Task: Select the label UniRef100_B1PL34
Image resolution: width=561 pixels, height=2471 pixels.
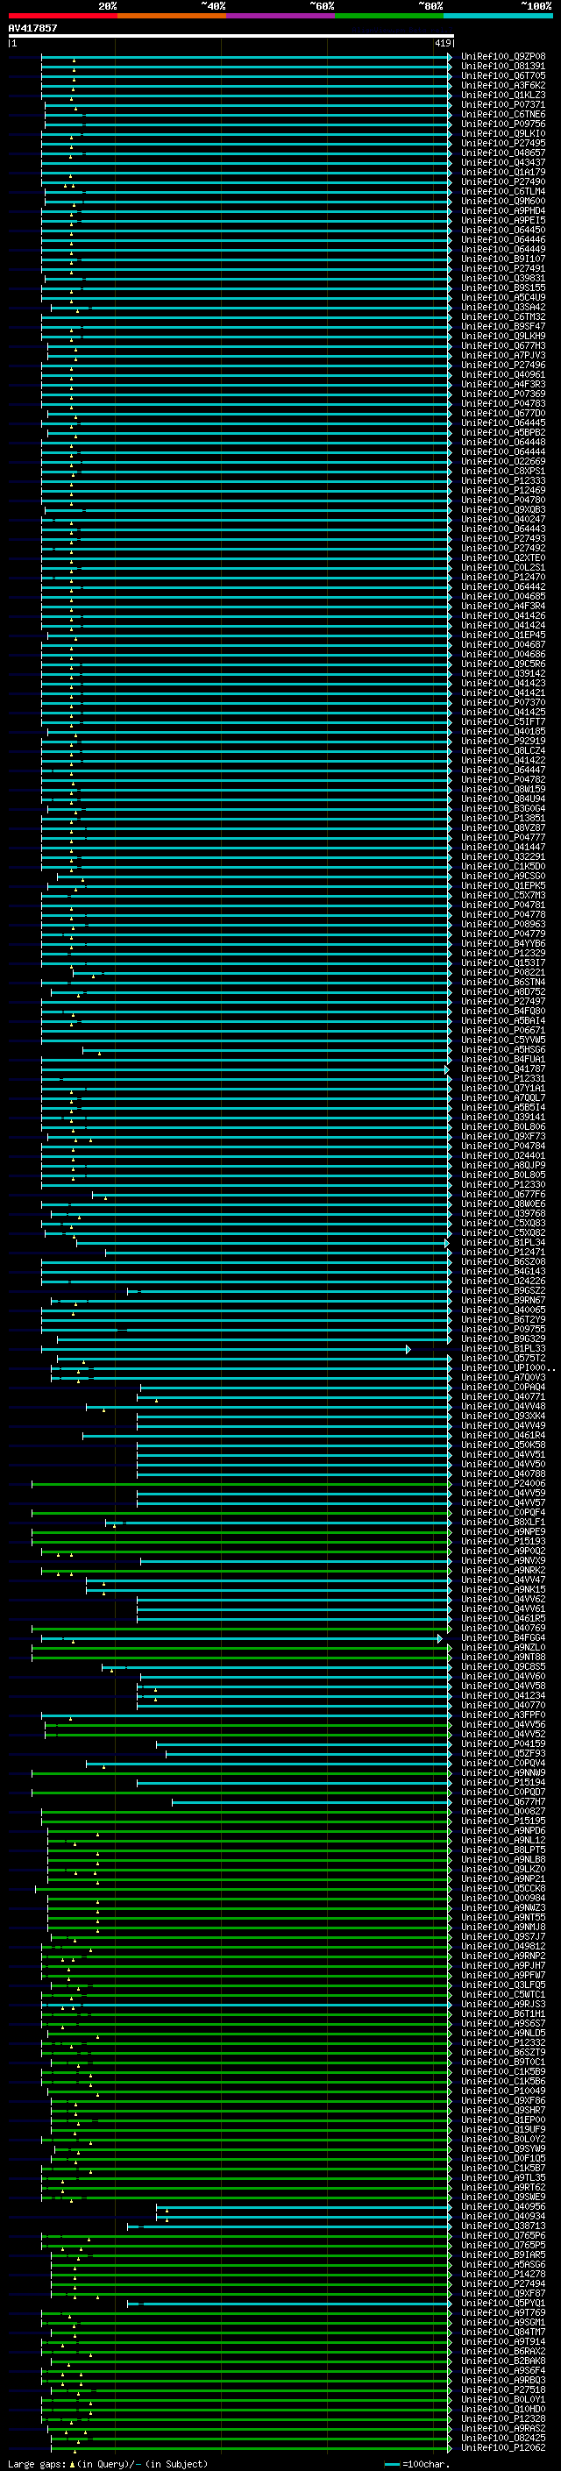Action: [502, 1242]
